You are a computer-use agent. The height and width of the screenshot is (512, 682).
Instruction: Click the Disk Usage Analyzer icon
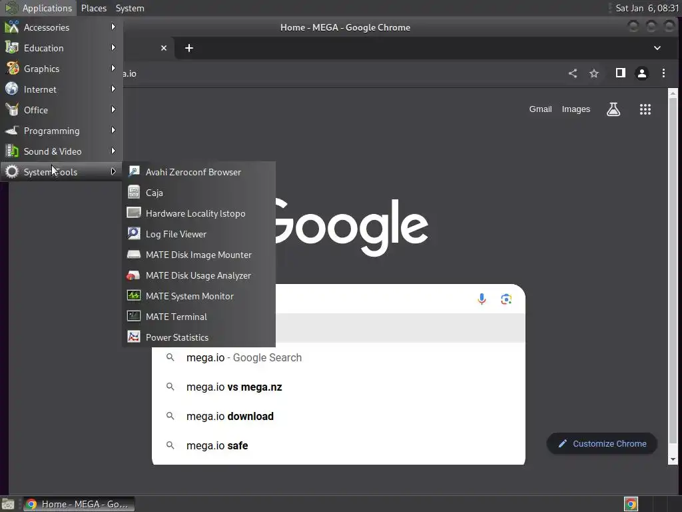(133, 275)
